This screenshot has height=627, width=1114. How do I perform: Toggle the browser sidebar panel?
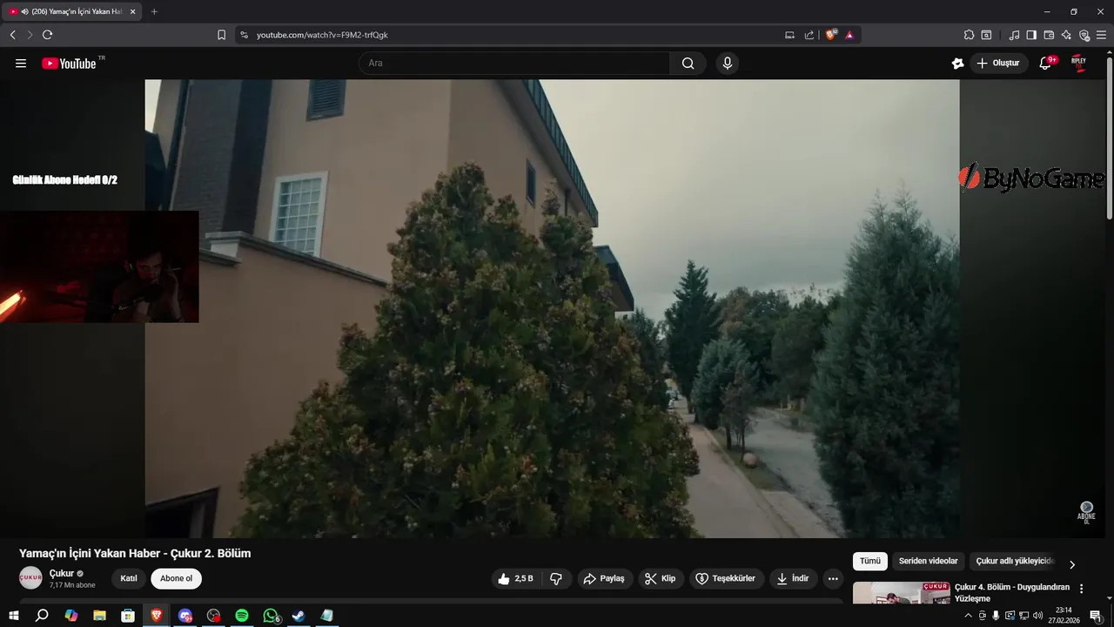pyautogui.click(x=1031, y=35)
